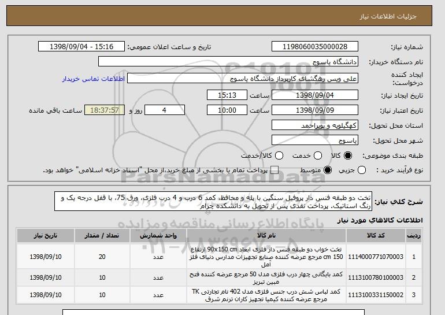Click the unit عدد cell in row 1
Screen dimensions: 445x315
[158, 257]
